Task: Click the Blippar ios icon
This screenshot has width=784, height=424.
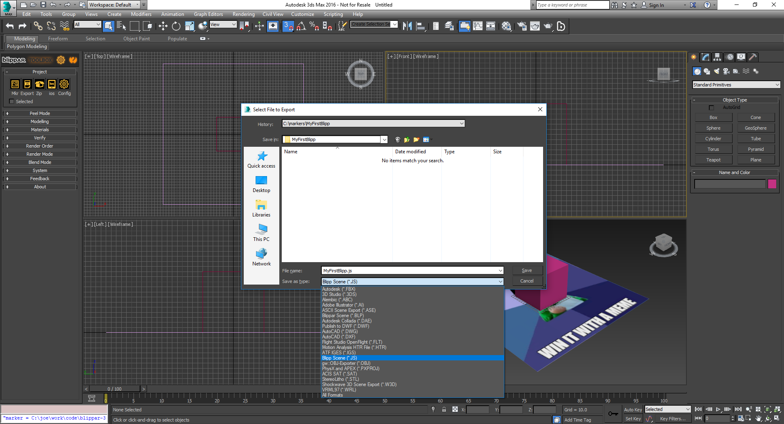Action: pyautogui.click(x=52, y=84)
